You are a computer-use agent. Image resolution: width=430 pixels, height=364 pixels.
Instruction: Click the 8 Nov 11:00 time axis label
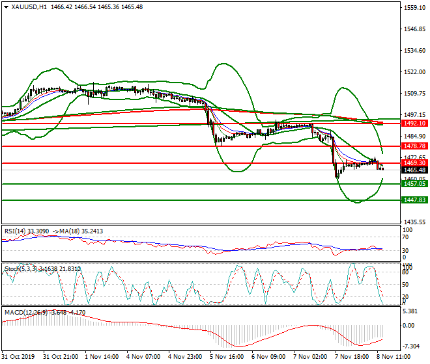tap(394, 357)
